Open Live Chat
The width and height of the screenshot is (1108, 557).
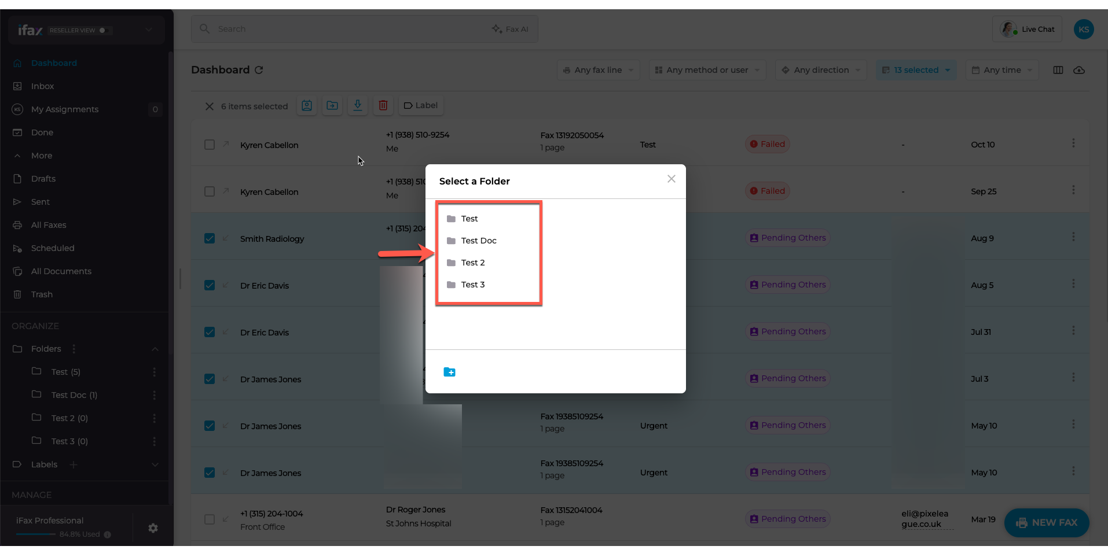[x=1026, y=28]
